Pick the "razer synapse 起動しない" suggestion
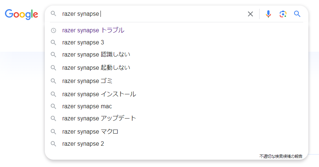This screenshot has width=319, height=167. tap(96, 68)
